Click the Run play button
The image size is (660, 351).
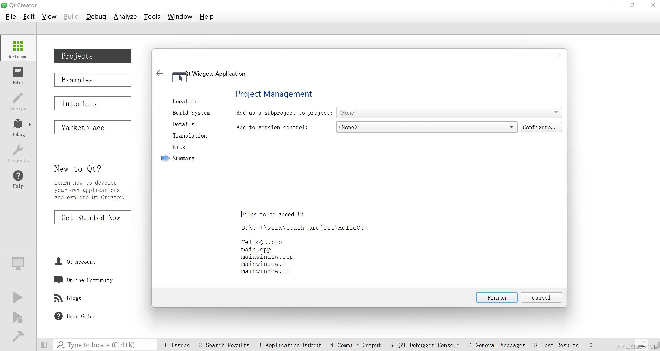pos(18,297)
